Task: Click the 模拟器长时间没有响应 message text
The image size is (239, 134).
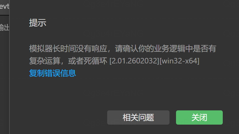Action: coord(68,49)
